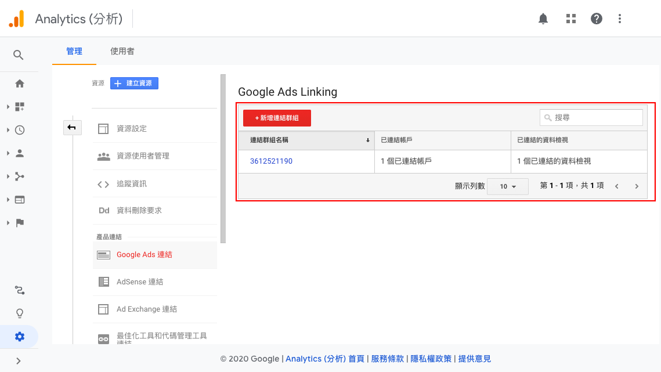The image size is (661, 372).
Task: Open link group 3612521190
Action: pos(271,161)
